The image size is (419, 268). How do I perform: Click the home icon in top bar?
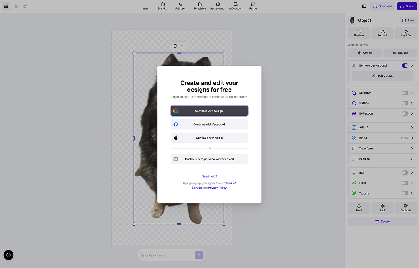(x=6, y=6)
